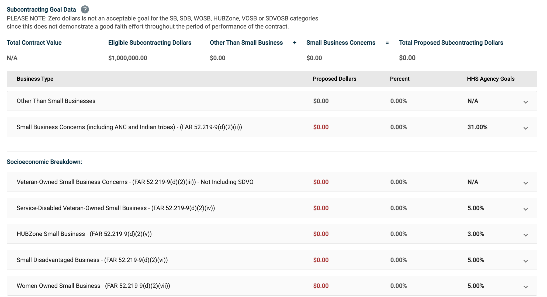
Task: Expand the Small Business Concerns row chevron
Action: (x=525, y=128)
